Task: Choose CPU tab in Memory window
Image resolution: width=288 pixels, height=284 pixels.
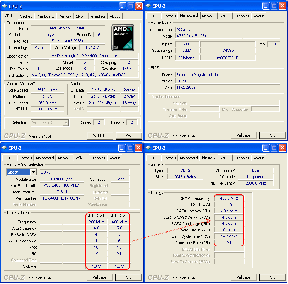Action: 152,158
